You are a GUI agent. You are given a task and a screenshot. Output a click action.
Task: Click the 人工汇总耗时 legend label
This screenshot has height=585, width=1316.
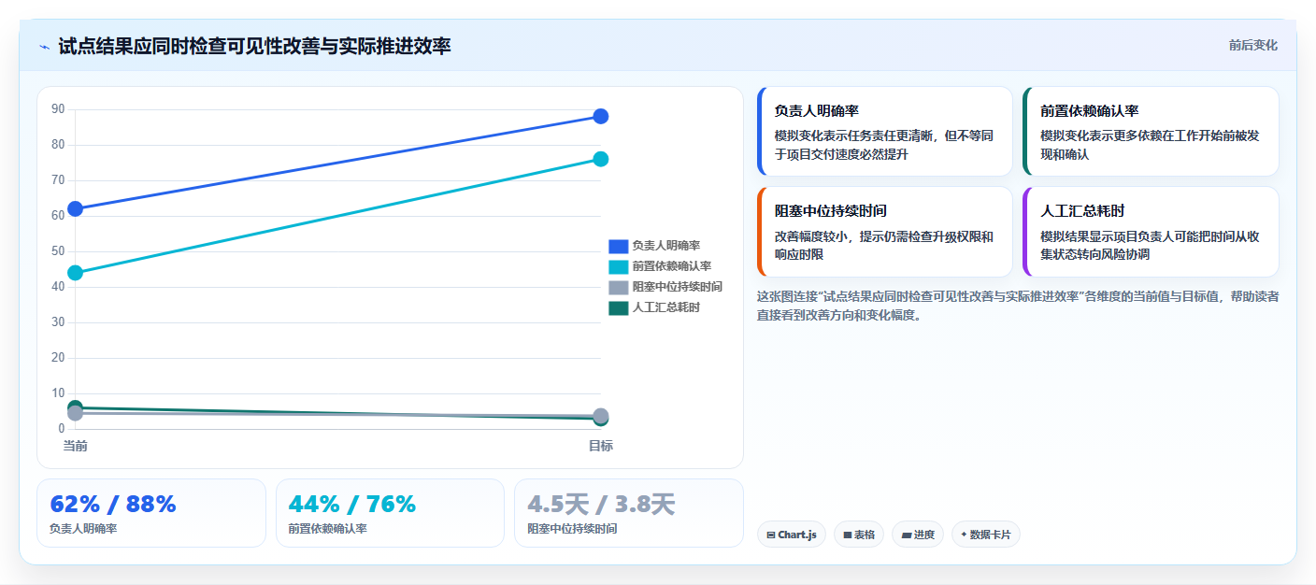[665, 307]
